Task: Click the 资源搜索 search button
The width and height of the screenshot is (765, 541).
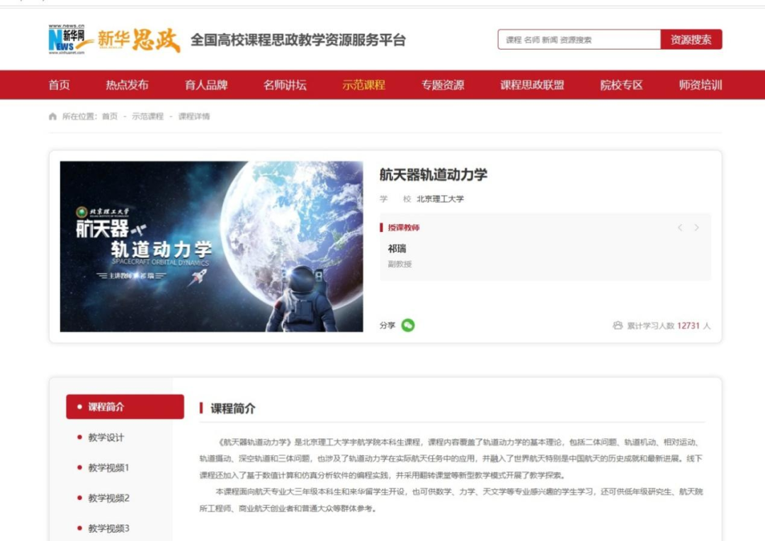Action: 691,40
